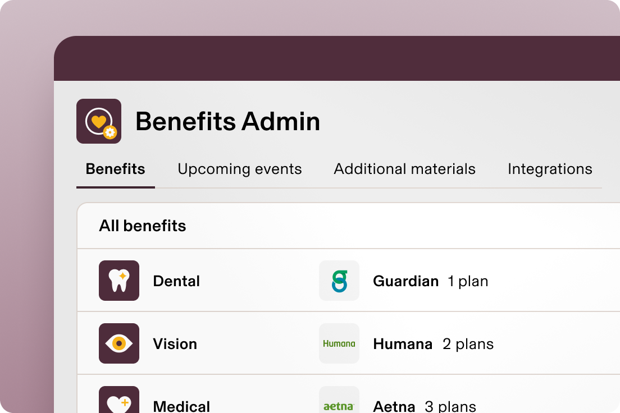Select the Dental tooth icon
The width and height of the screenshot is (620, 413).
[x=119, y=281]
